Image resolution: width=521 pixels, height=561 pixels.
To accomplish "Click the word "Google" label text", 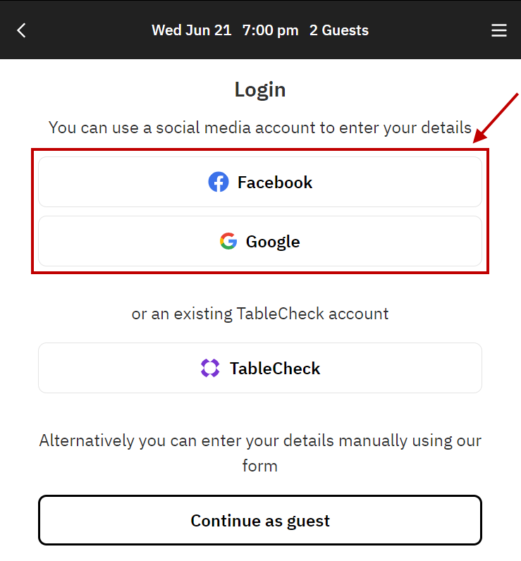I will (273, 242).
